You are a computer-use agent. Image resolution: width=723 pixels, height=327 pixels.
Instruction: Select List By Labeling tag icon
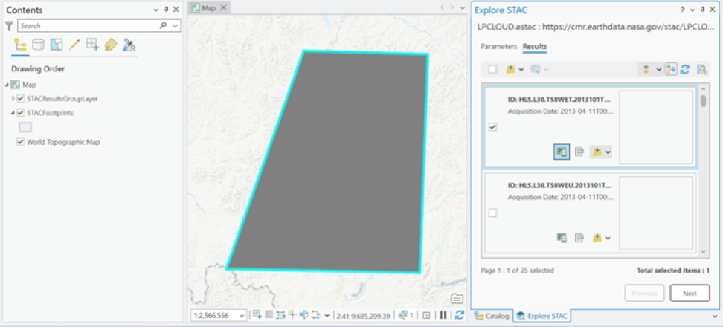(x=111, y=45)
